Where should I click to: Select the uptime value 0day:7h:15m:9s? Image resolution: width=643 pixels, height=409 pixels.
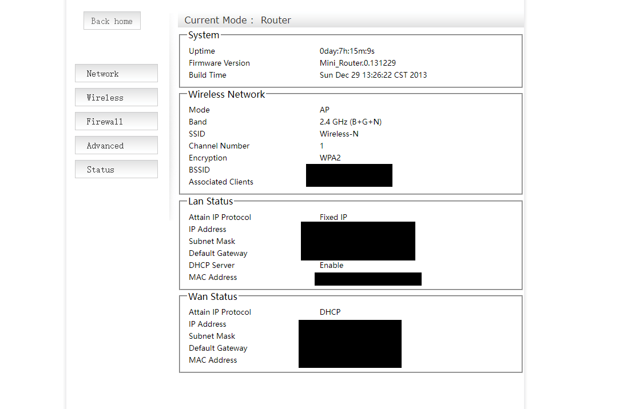point(347,51)
